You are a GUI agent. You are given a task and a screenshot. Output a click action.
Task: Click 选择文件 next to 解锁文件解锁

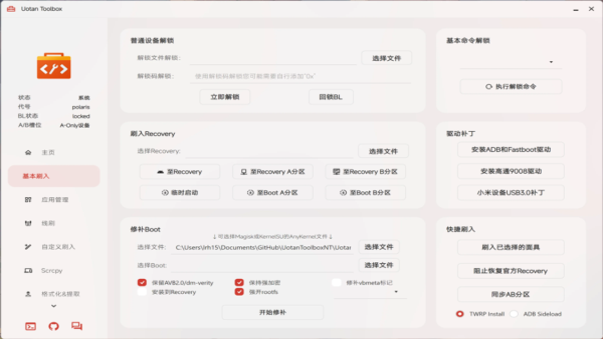tap(386, 58)
